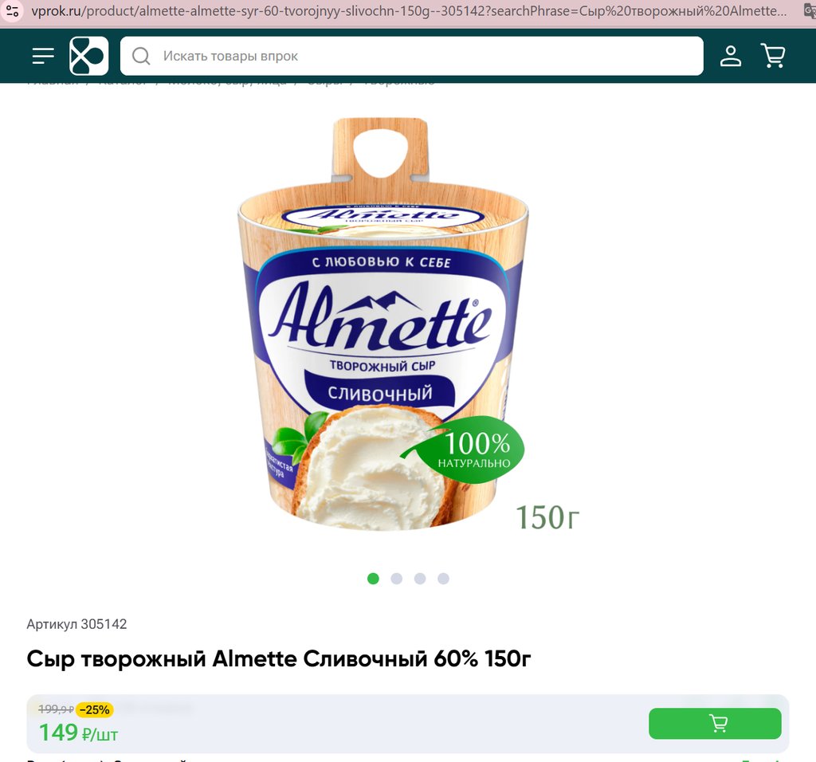The height and width of the screenshot is (762, 816).
Task: Click the −25% discount badge
Action: click(x=95, y=709)
